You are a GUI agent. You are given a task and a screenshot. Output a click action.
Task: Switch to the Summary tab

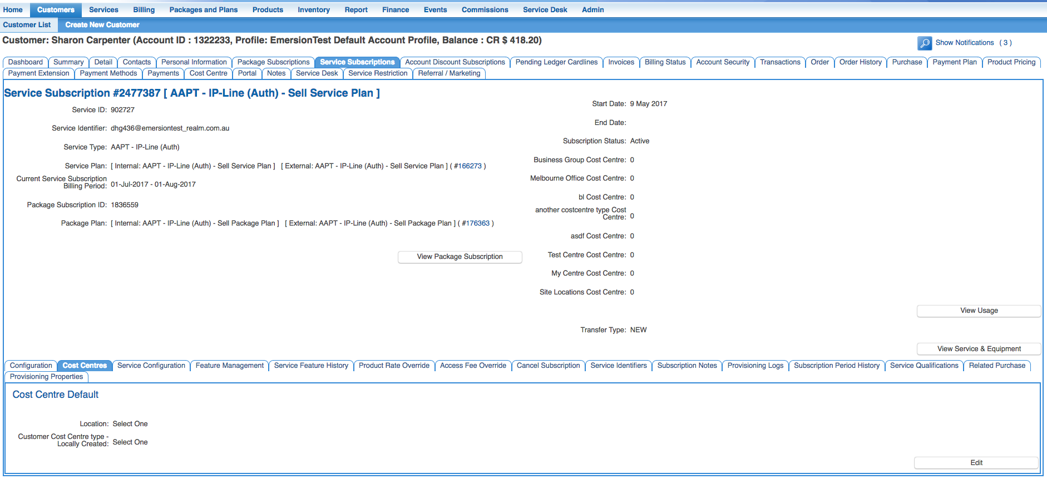point(68,62)
